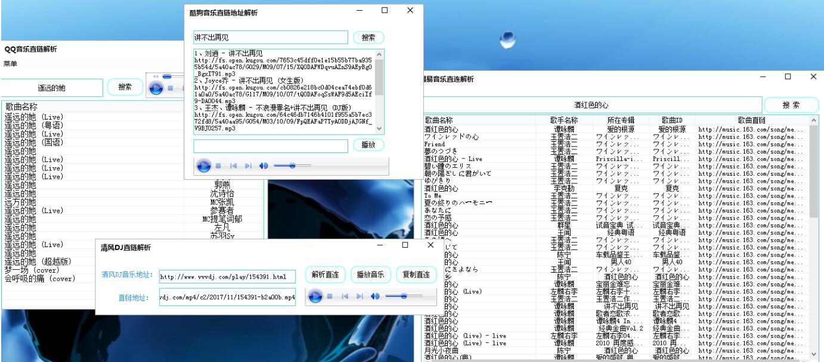Focus the 遥远的她 search field
The height and width of the screenshot is (362, 824).
52,88
